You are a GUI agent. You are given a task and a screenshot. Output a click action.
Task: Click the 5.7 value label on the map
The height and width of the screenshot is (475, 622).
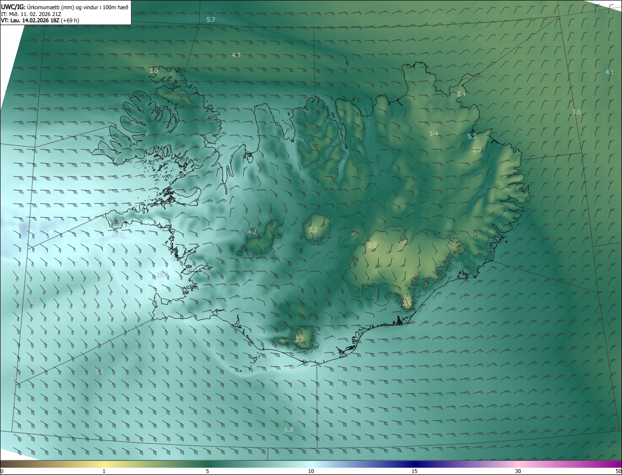(210, 20)
